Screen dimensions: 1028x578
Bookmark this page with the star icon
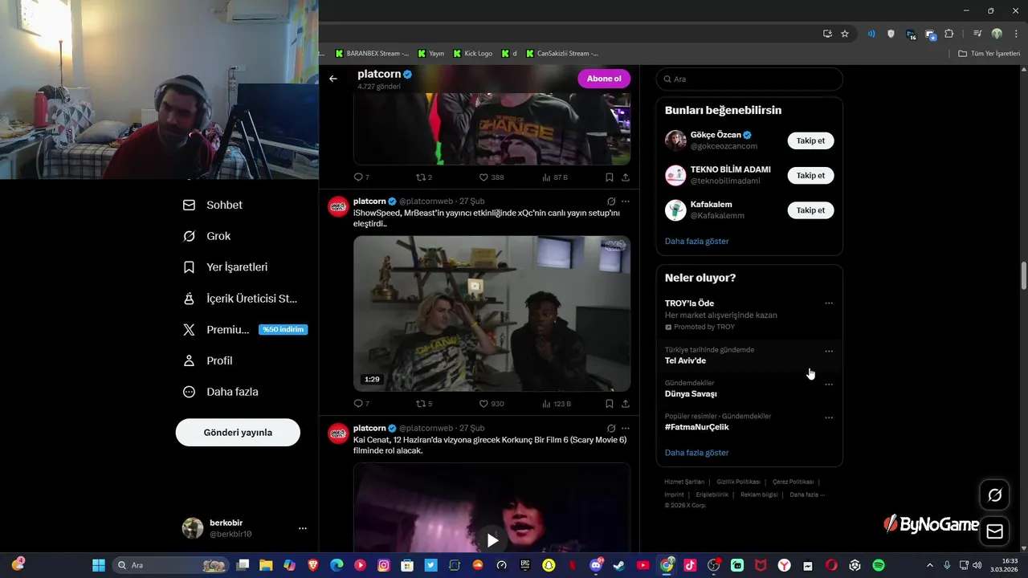(x=845, y=34)
